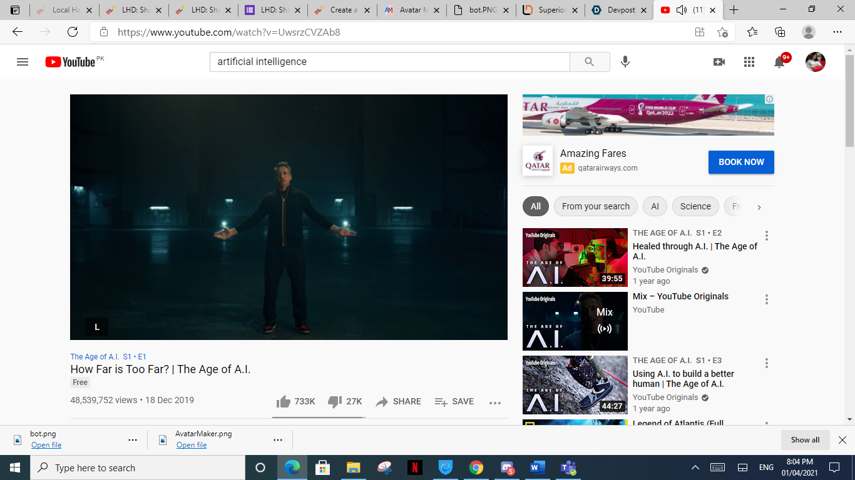Viewport: 855px width, 480px height.
Task: Open options for Healed through A.I. video
Action: tap(766, 236)
